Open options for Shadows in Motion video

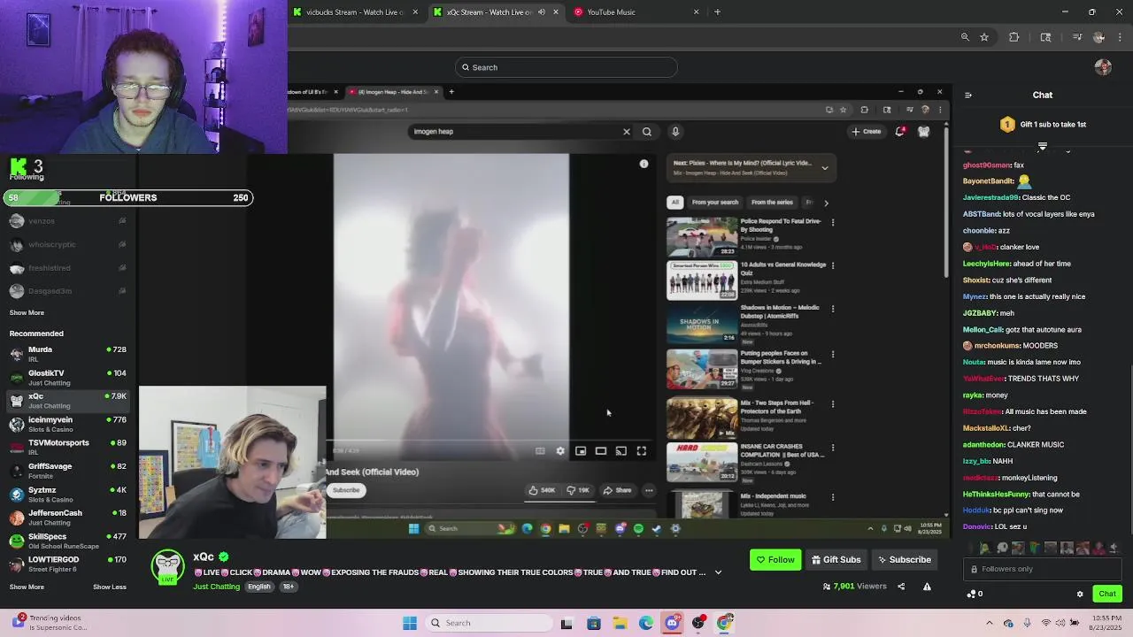click(833, 309)
